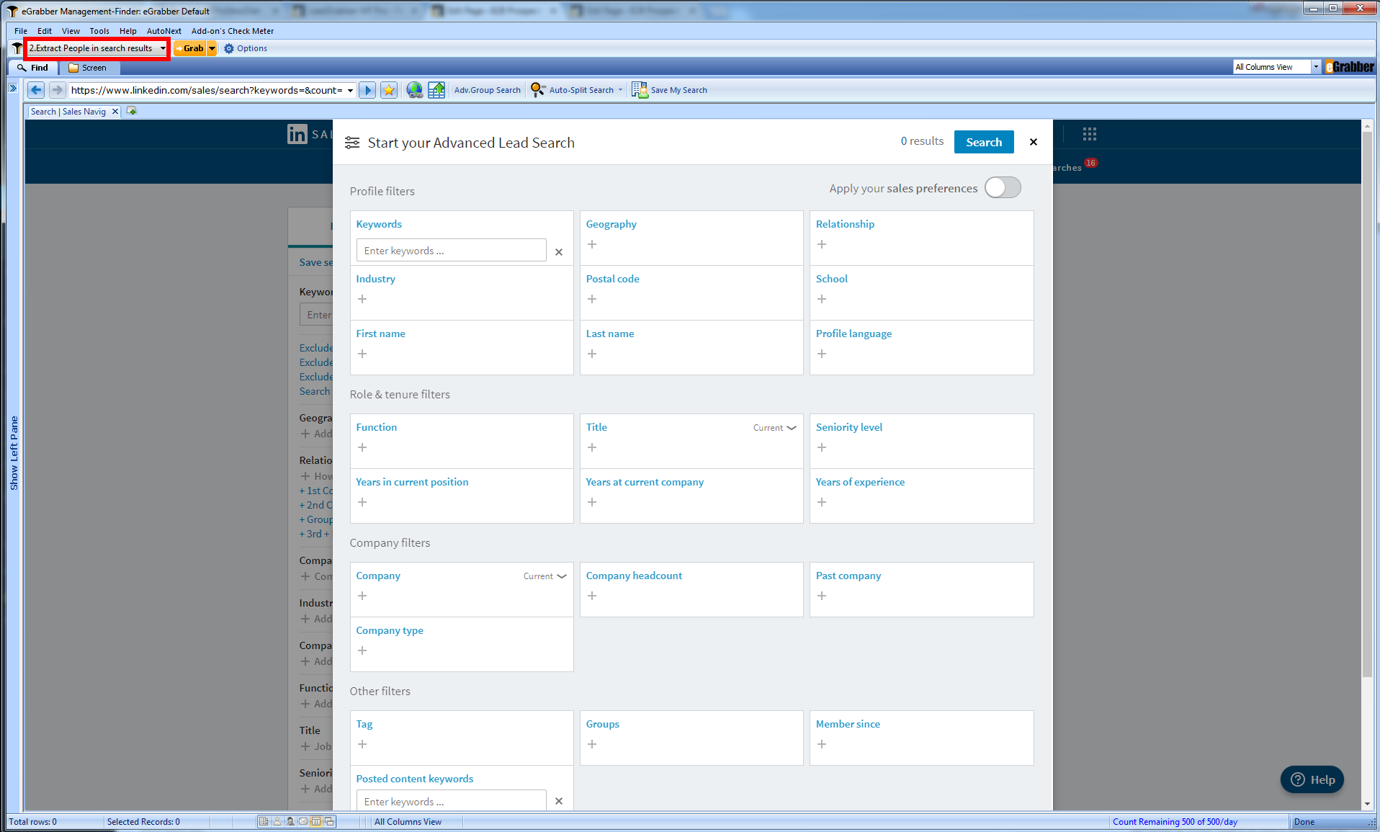The height and width of the screenshot is (832, 1380).
Task: Open the View menu
Action: point(71,31)
